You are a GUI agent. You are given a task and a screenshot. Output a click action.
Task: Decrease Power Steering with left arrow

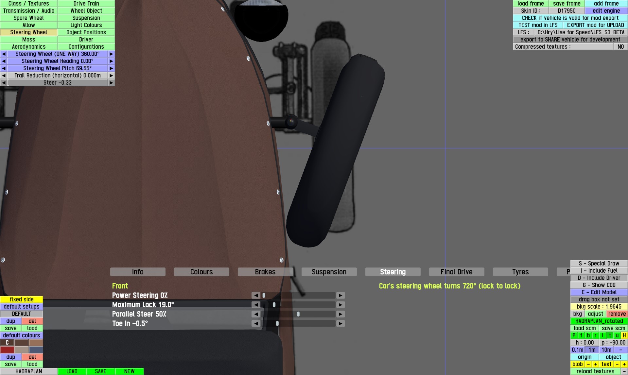[x=256, y=296]
